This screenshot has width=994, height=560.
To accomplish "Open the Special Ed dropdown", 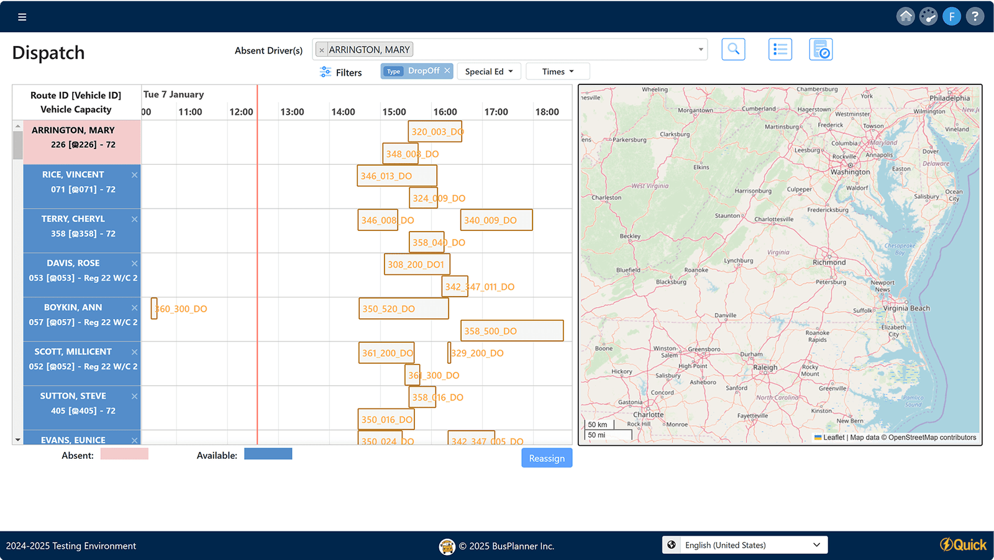I will [489, 71].
